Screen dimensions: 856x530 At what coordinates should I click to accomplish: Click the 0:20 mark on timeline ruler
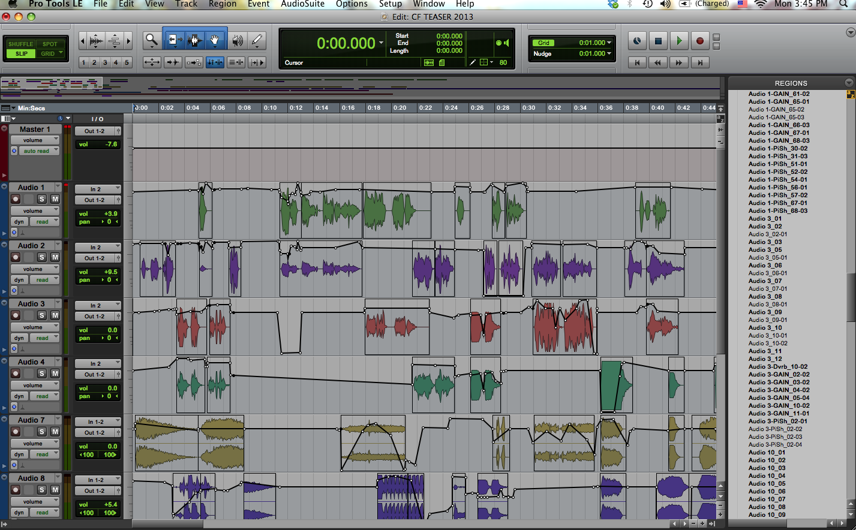[399, 108]
